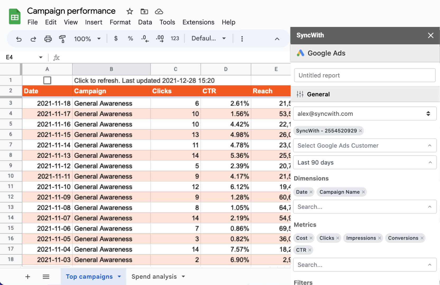Switch to the Spend analysis tab
Viewport: 440px width, 285px height.
(154, 277)
